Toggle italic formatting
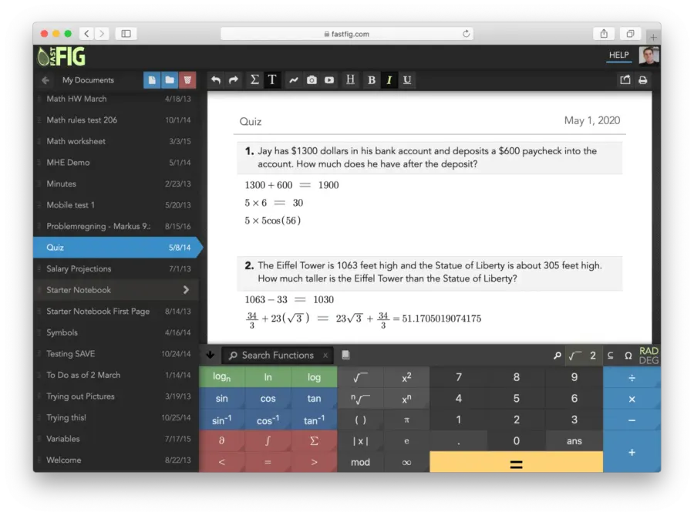This screenshot has height=516, width=694. coord(389,80)
